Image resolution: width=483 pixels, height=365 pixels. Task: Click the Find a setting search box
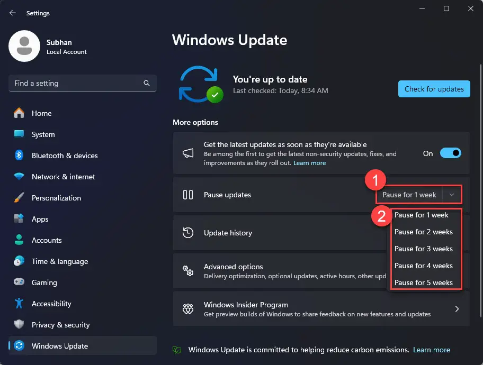tap(83, 83)
